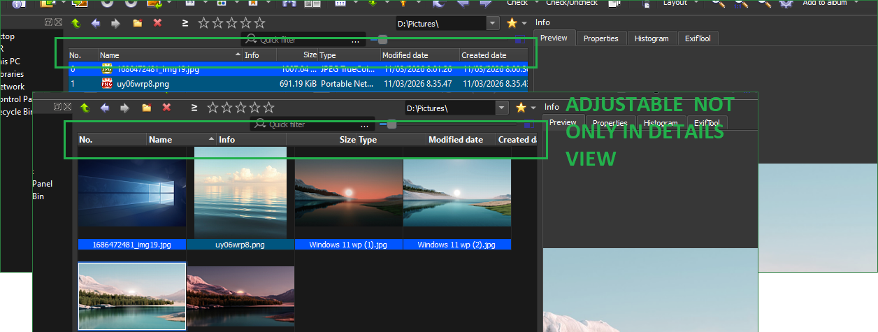Click thumbnail size slider in lower window

coord(391,124)
